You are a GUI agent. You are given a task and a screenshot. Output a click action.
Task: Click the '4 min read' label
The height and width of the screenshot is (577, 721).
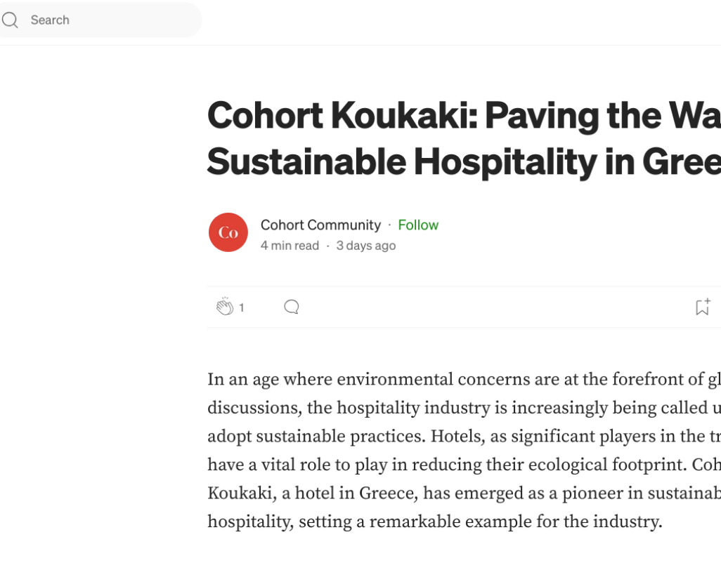(290, 246)
